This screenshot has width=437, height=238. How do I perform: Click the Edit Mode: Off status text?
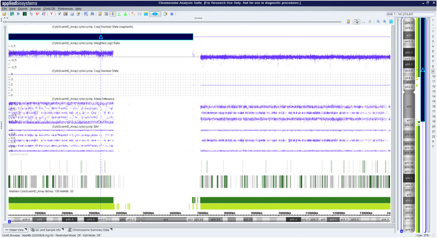[x=92, y=236]
